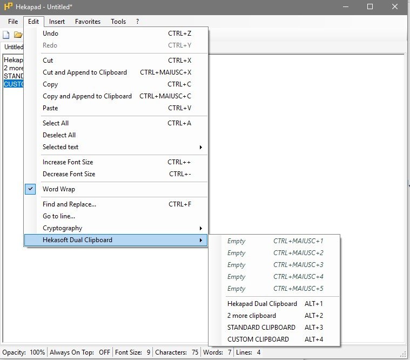
Task: Click Always On Top OFF status entry
Action: coord(80,352)
